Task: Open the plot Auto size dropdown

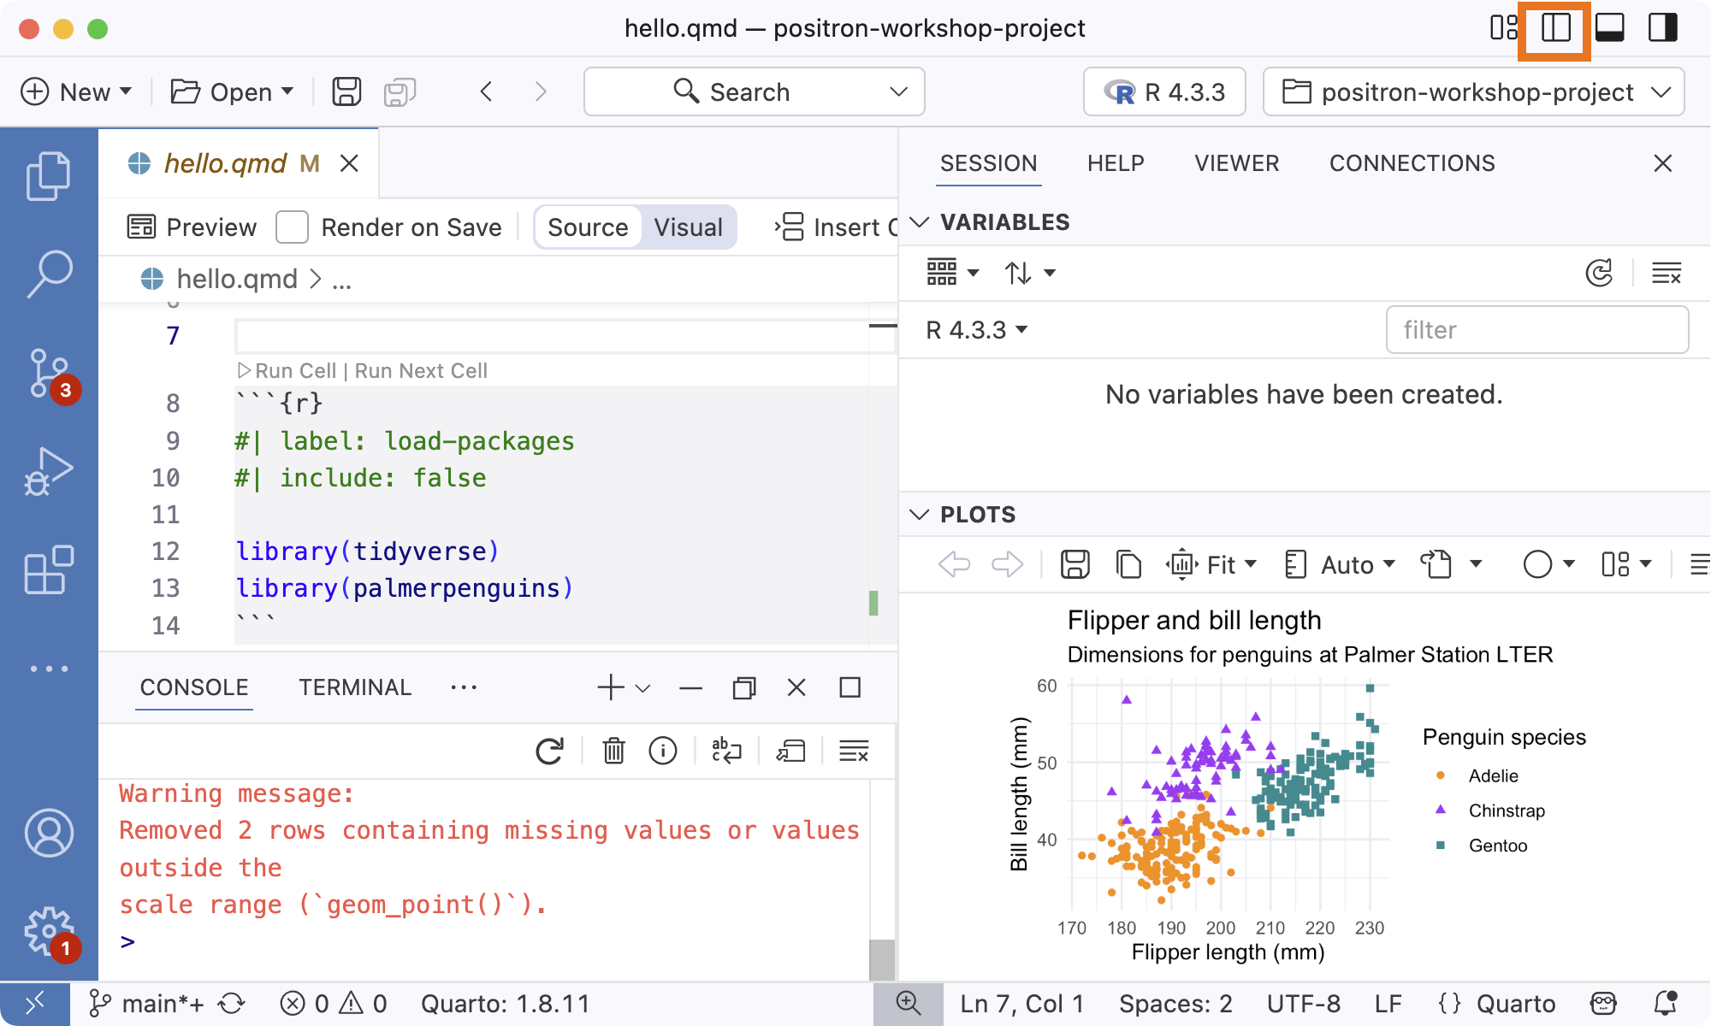Action: click(x=1341, y=564)
